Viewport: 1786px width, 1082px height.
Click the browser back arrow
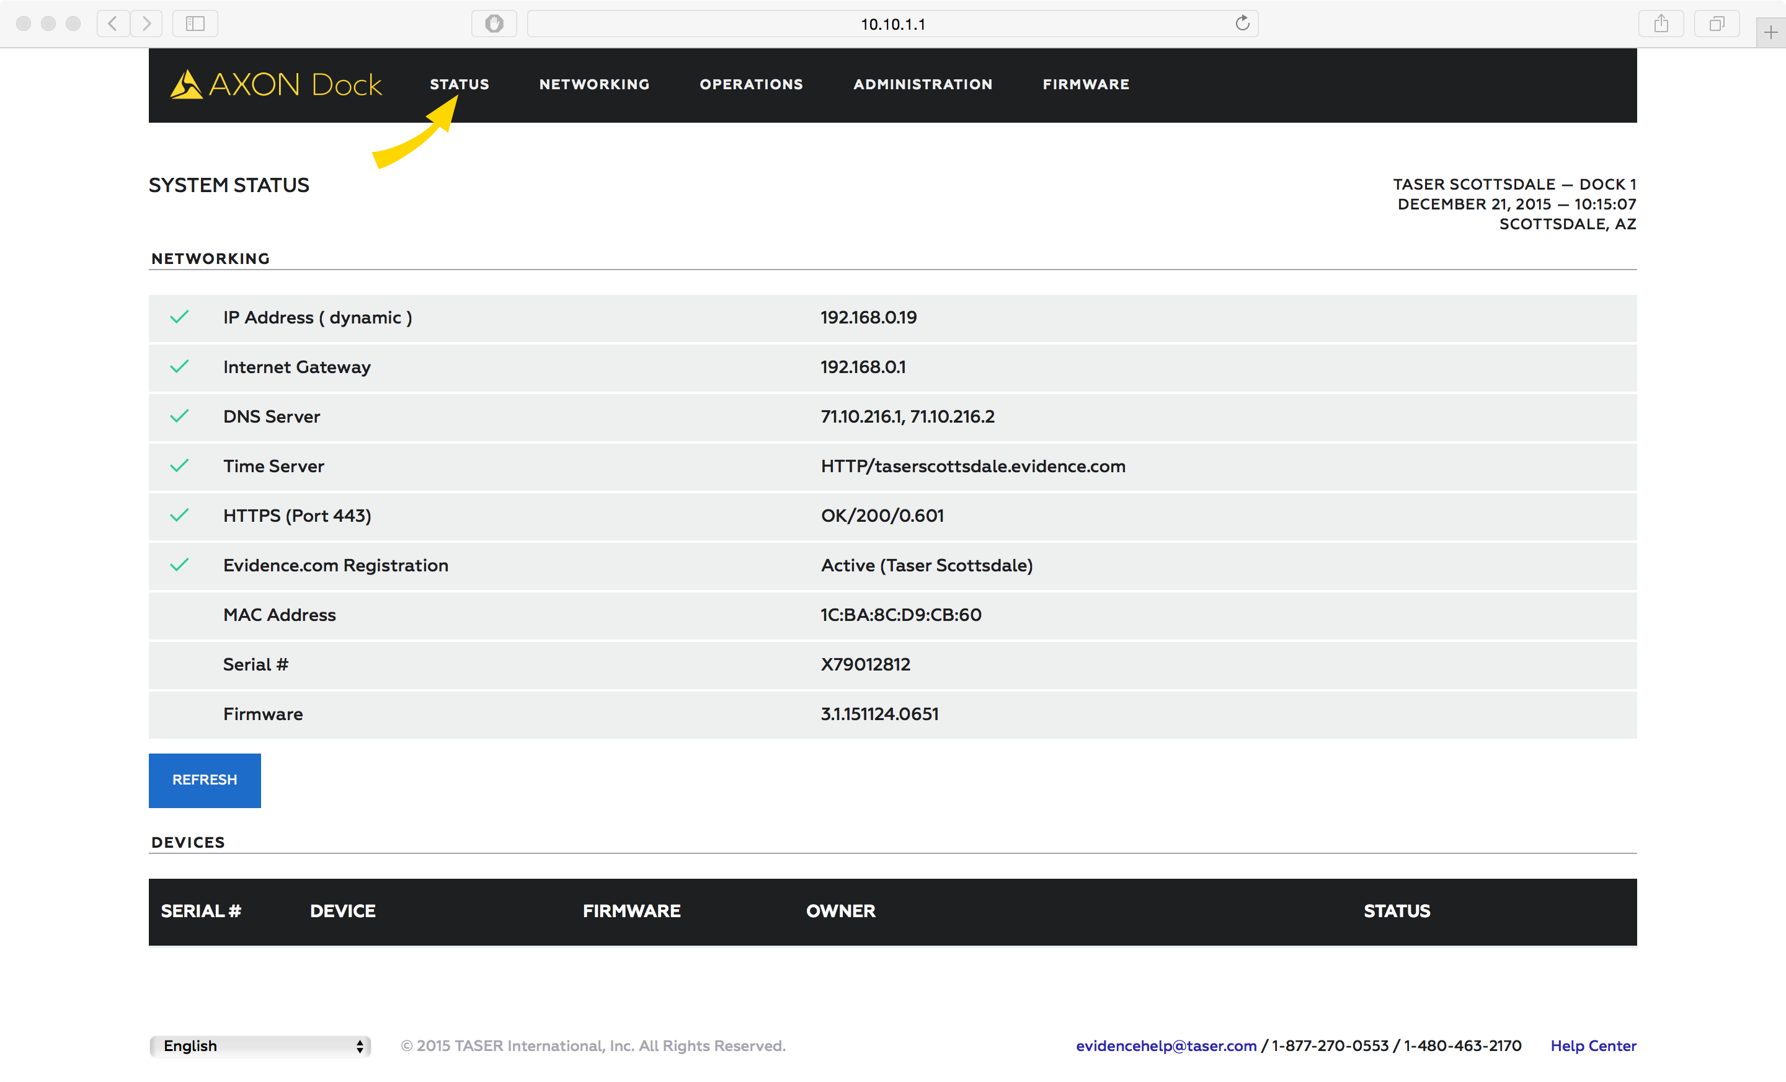pyautogui.click(x=113, y=24)
